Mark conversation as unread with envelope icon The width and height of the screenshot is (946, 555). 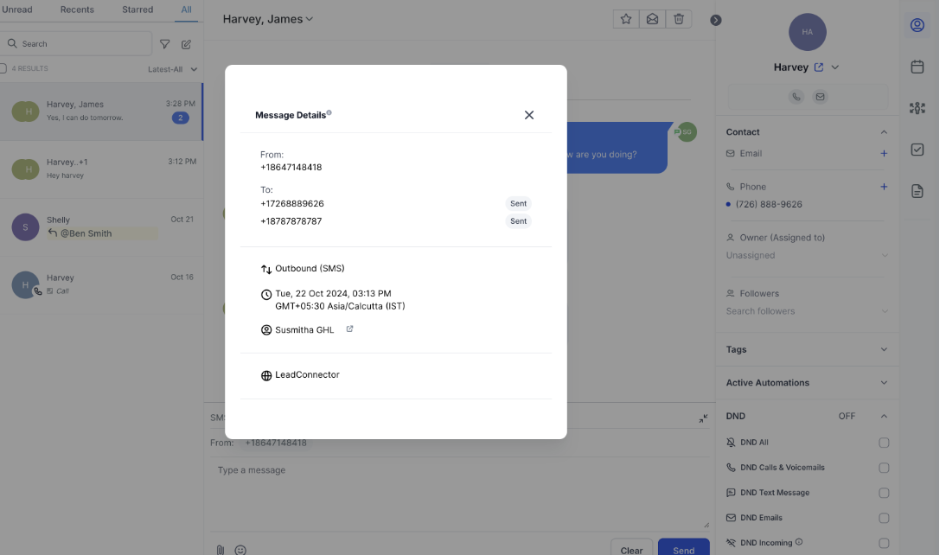[x=652, y=19]
